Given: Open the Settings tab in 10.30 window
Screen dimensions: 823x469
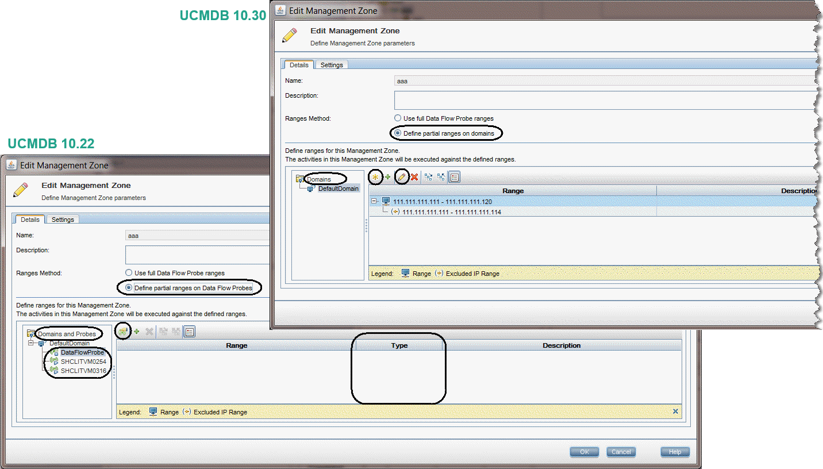Looking at the screenshot, I should (x=332, y=65).
